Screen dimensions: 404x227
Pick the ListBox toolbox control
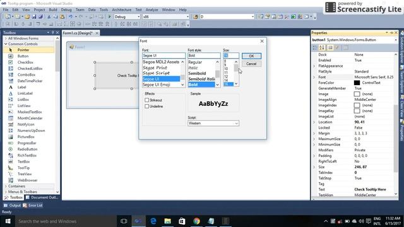coord(23,100)
